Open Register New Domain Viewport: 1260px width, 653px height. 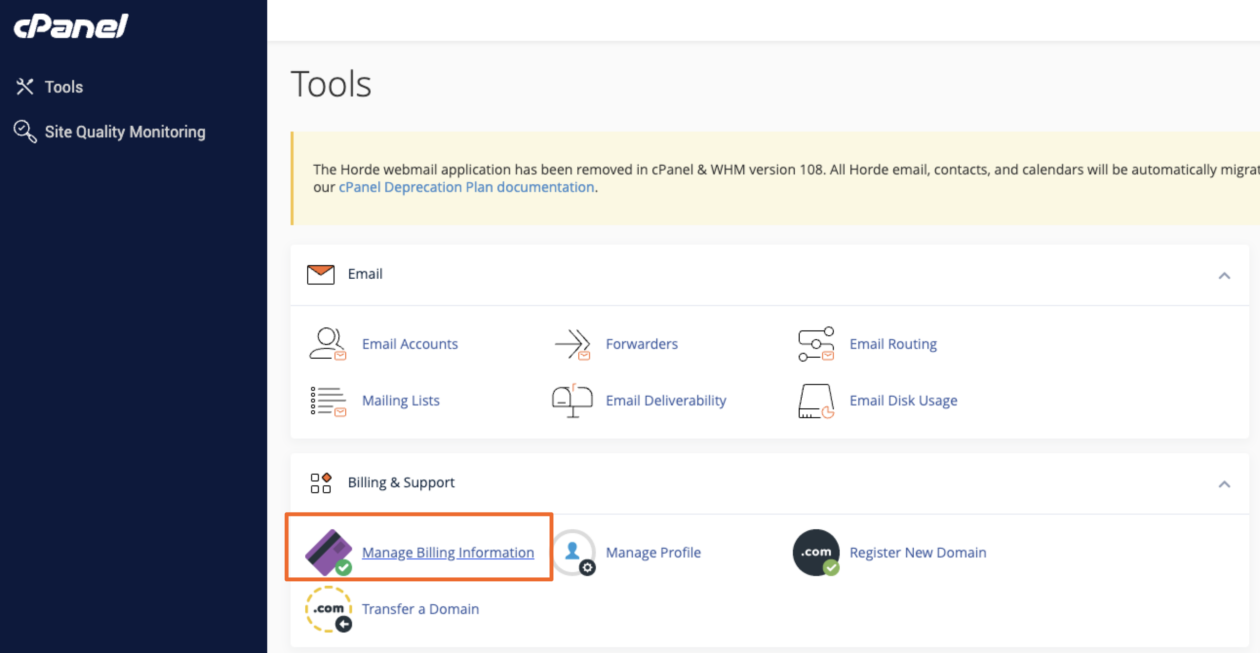point(918,553)
